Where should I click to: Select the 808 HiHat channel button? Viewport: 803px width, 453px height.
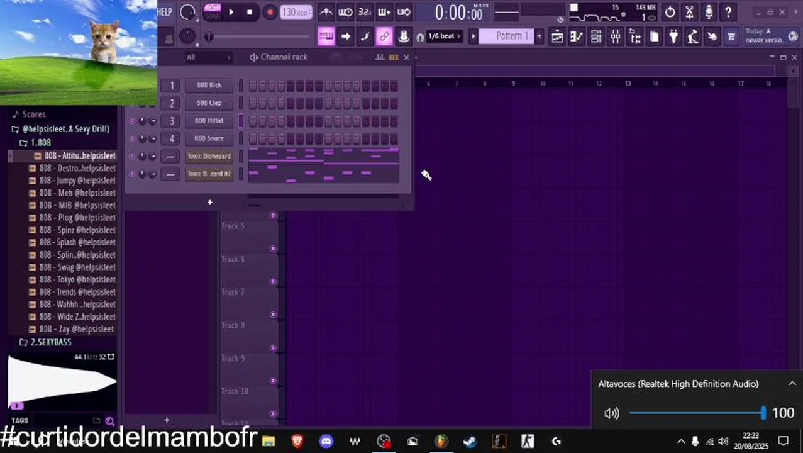point(209,120)
